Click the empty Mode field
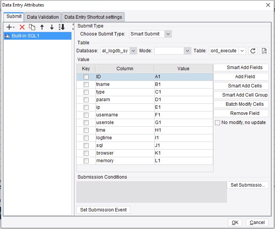Screen dimensions: 275x229 click(x=169, y=51)
